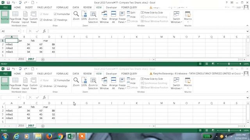
Task: Toggle Ruler checkbox in bottom window
Action: coord(41,80)
